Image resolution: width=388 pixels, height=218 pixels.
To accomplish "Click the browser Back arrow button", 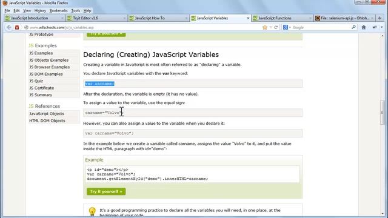I will (9, 27).
